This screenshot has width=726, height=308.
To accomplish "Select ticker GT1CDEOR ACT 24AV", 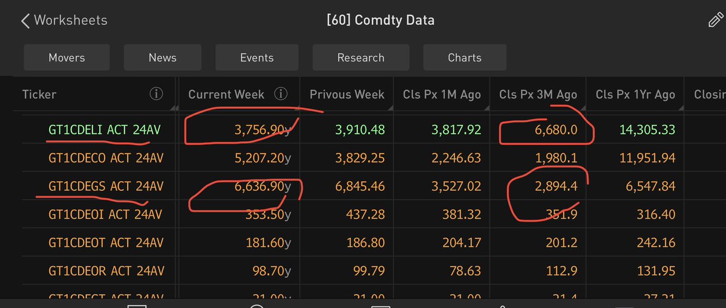I will coord(105,272).
